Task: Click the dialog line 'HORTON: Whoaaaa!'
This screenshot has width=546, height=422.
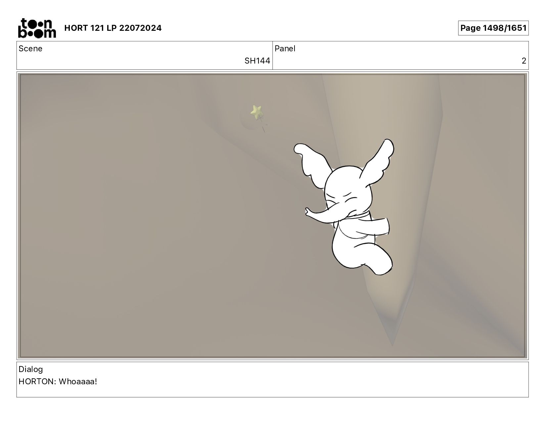Action: point(58,382)
